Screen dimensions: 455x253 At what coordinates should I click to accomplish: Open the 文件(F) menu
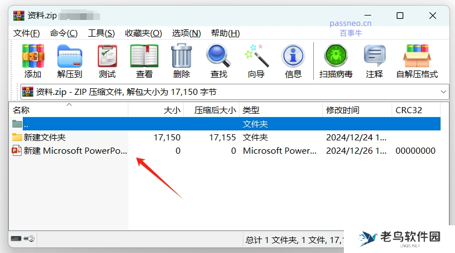point(27,33)
